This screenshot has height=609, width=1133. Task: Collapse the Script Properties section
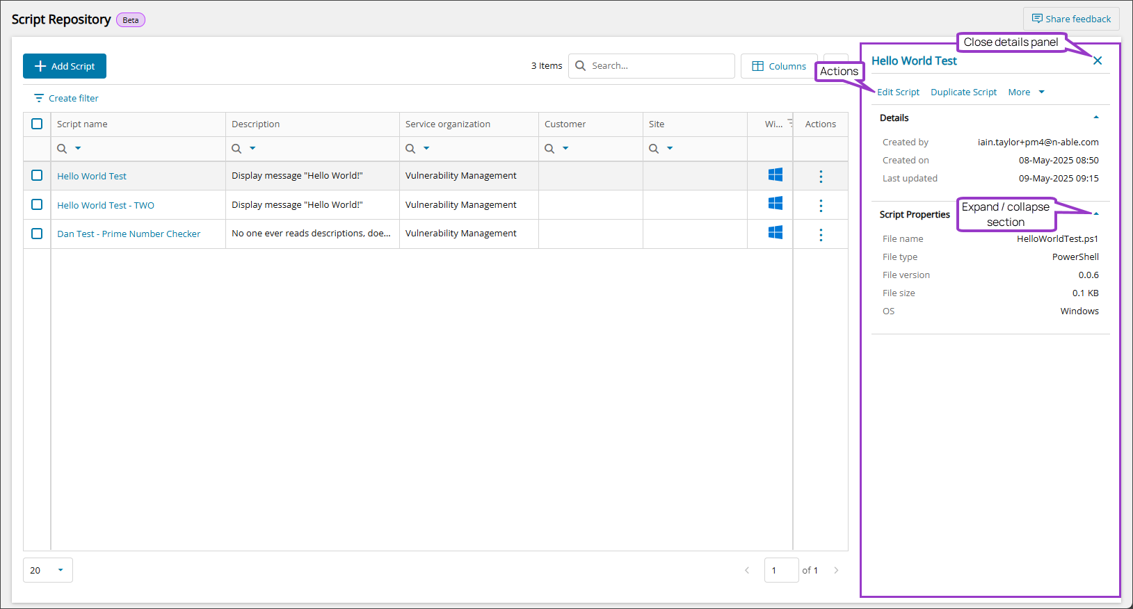(1096, 214)
